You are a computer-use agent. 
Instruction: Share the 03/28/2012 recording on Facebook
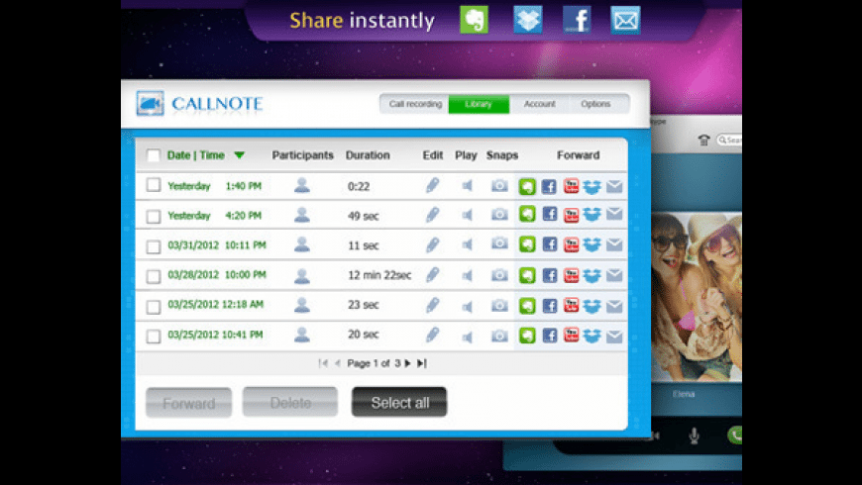[x=549, y=275]
